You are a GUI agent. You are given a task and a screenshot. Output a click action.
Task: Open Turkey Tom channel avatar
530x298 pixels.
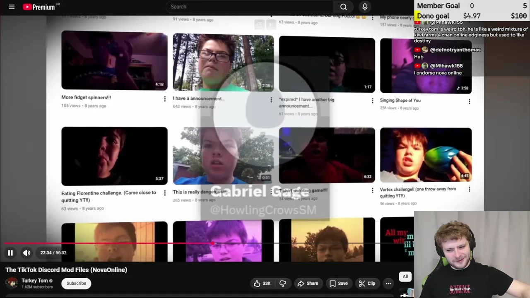(x=12, y=283)
